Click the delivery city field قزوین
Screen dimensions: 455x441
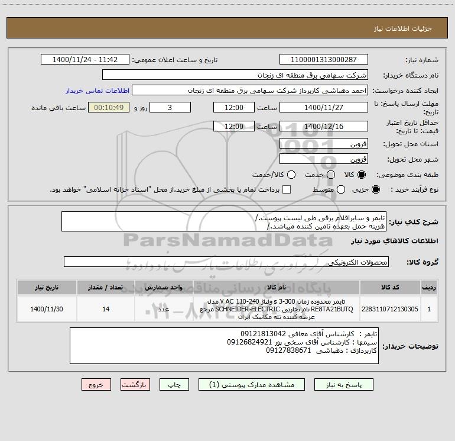[324, 159]
